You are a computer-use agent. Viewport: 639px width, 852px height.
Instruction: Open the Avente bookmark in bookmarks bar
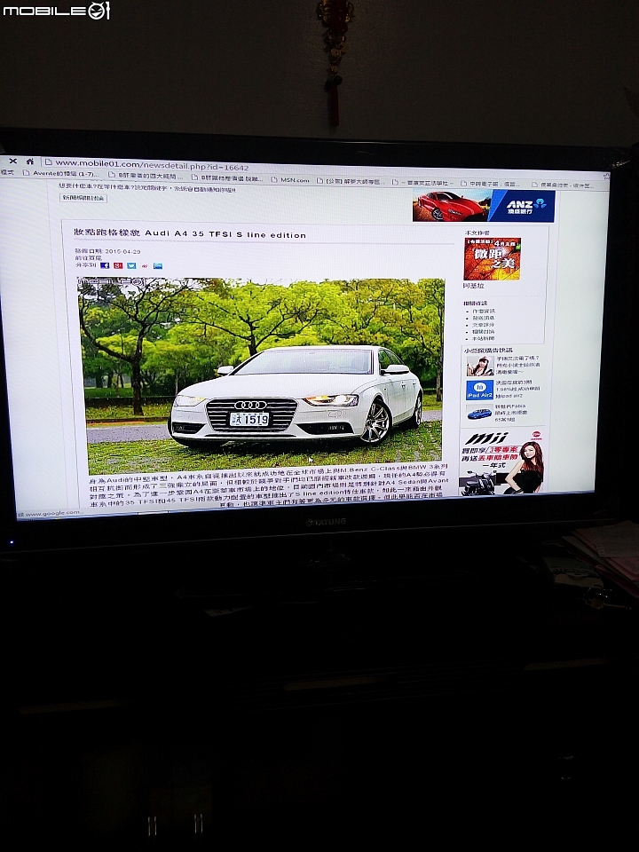tap(61, 174)
